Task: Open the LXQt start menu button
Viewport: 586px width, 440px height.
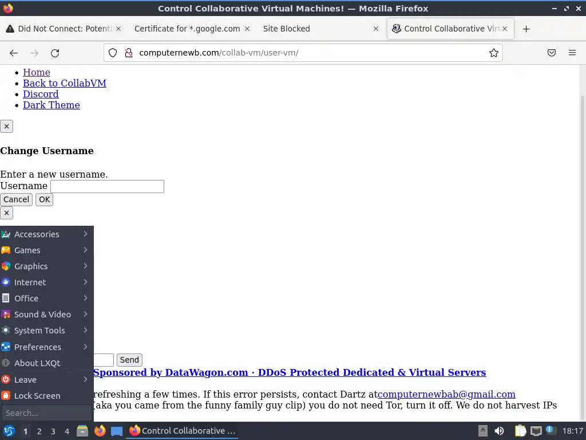Action: click(9, 431)
